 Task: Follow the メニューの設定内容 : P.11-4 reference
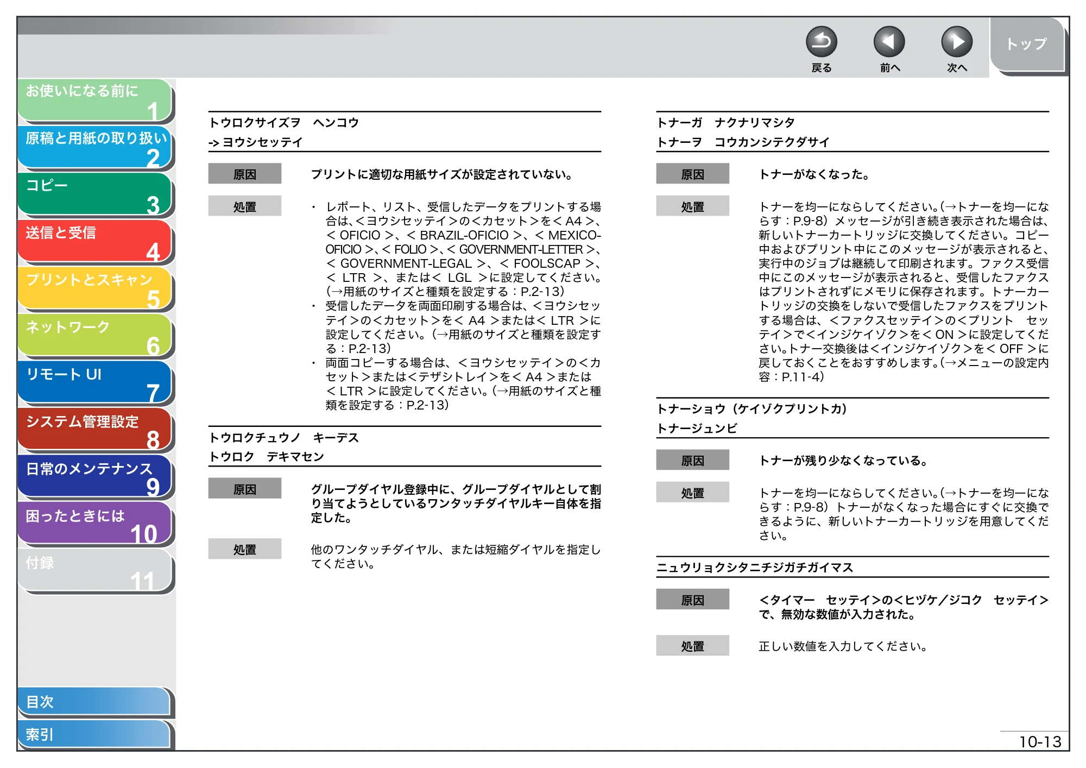coord(904,370)
